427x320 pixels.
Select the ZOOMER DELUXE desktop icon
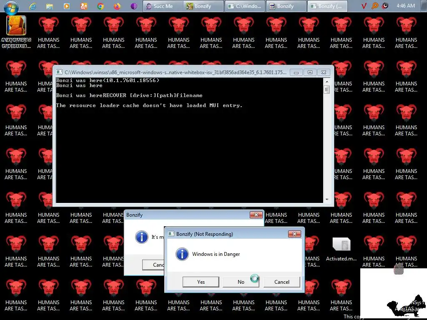[16, 32]
